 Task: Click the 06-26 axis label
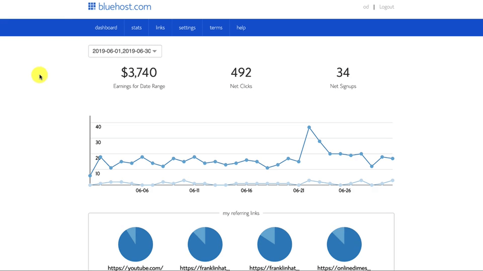pyautogui.click(x=345, y=190)
